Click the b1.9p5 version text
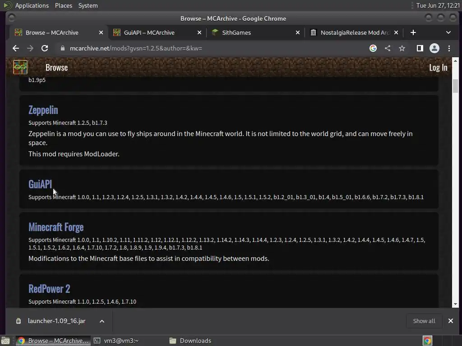The width and height of the screenshot is (462, 346). (x=37, y=80)
